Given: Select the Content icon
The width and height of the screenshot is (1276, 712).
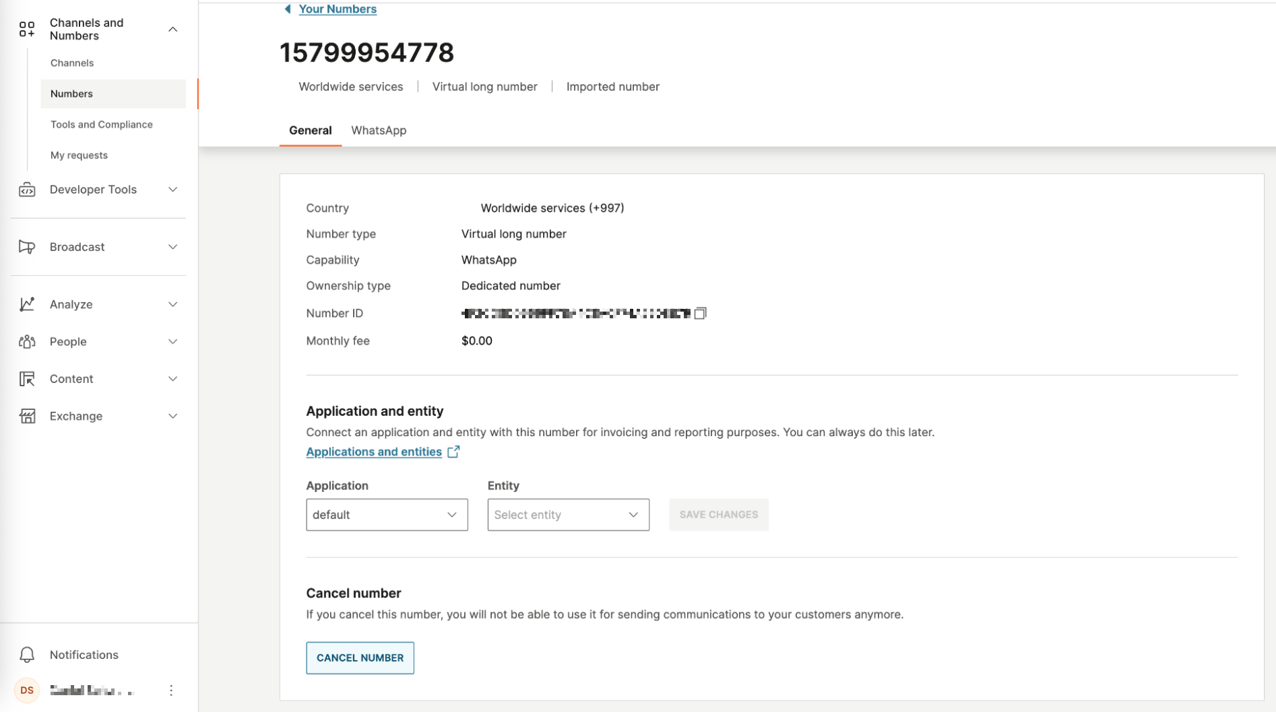Looking at the screenshot, I should (27, 378).
